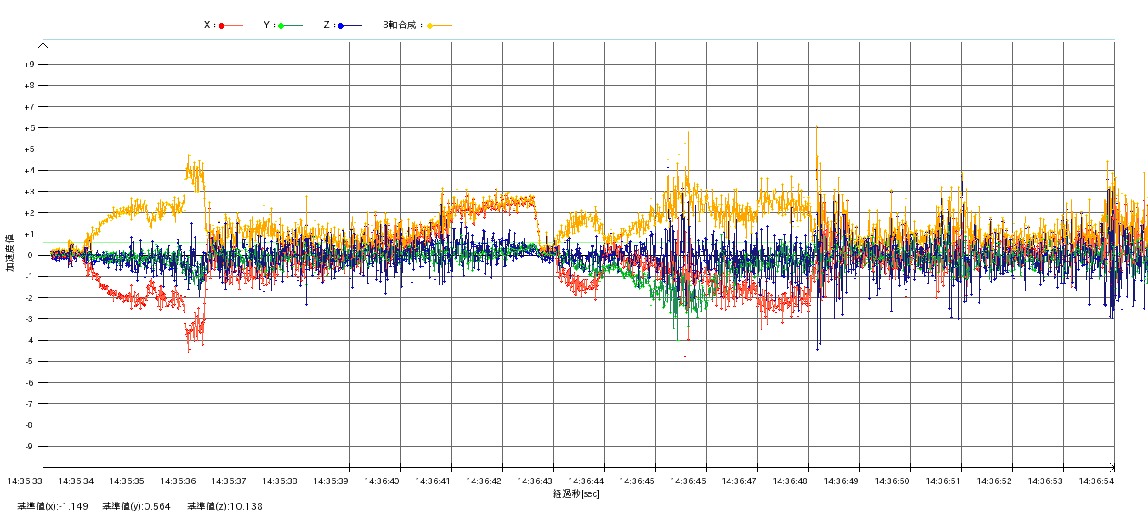1148x518 pixels.
Task: Click the arrow atop the y-axis
Action: pyautogui.click(x=43, y=44)
